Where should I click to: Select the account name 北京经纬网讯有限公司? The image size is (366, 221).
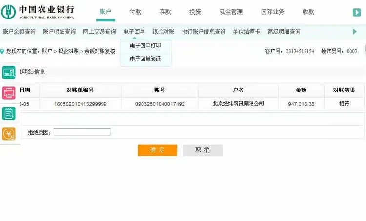click(238, 104)
